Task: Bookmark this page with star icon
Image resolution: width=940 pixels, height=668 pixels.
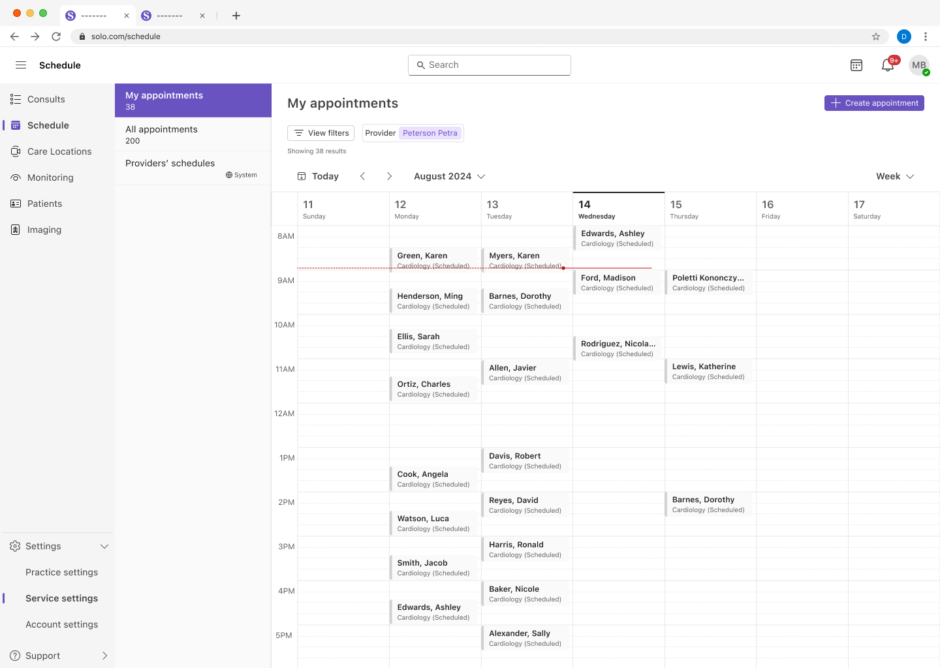Action: (x=876, y=37)
